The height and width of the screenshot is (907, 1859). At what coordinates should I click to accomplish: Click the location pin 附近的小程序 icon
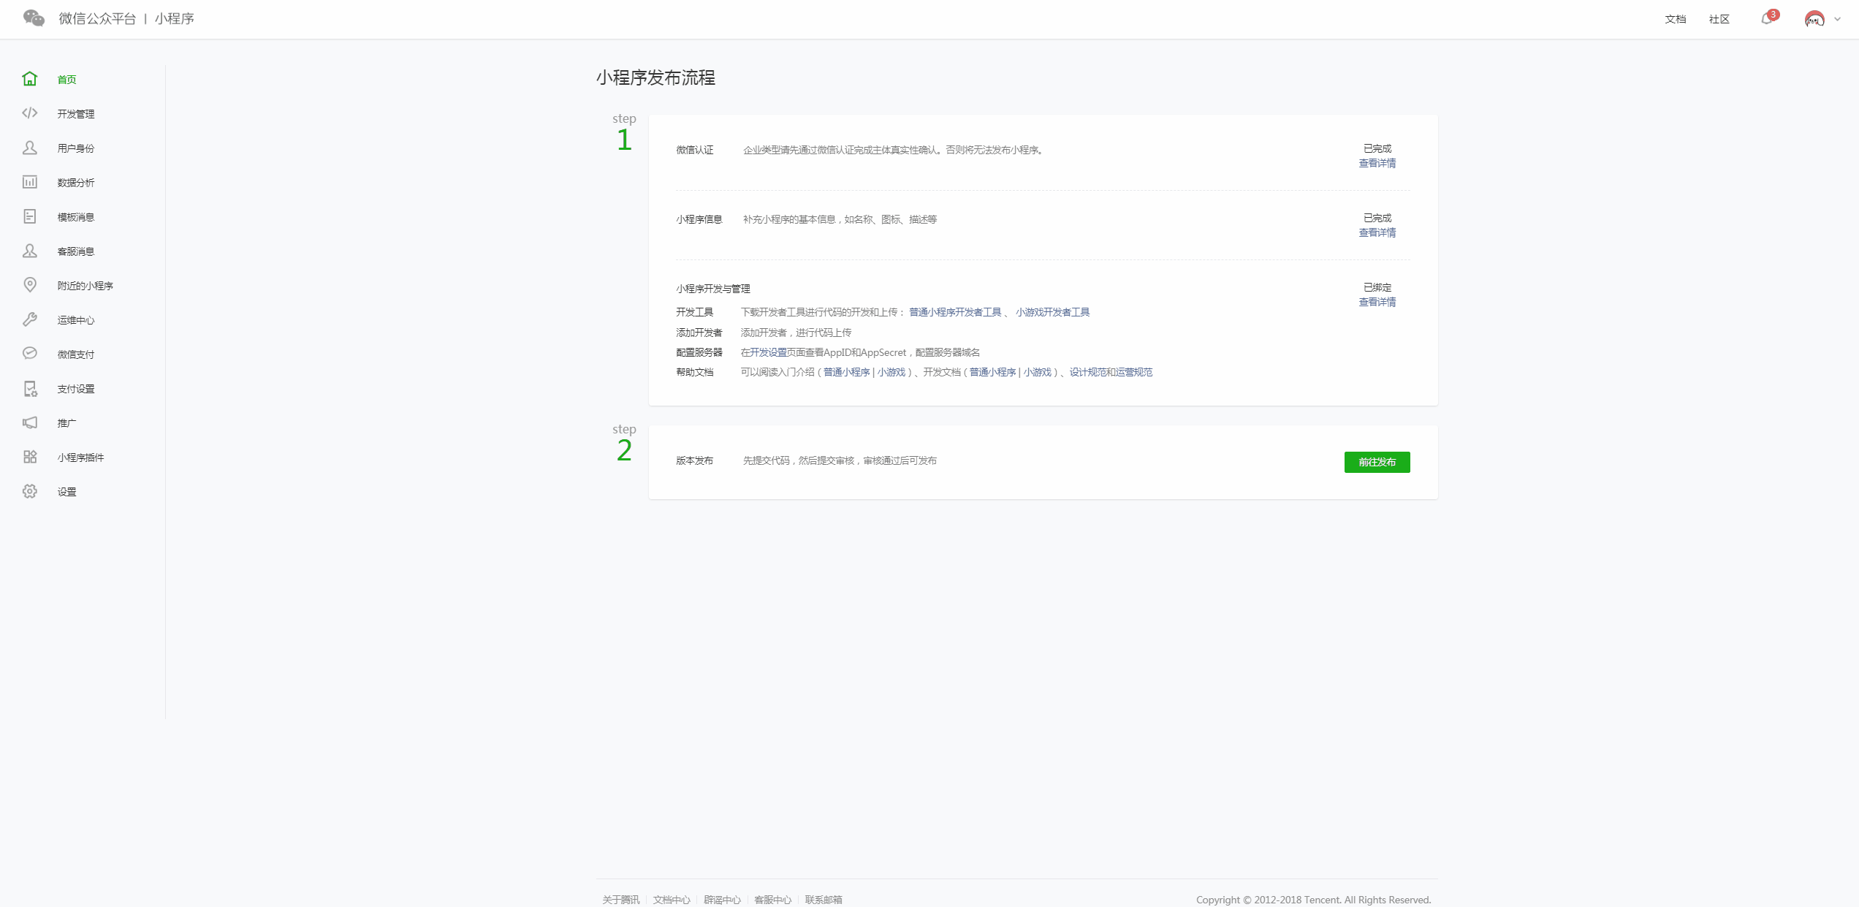(x=29, y=285)
